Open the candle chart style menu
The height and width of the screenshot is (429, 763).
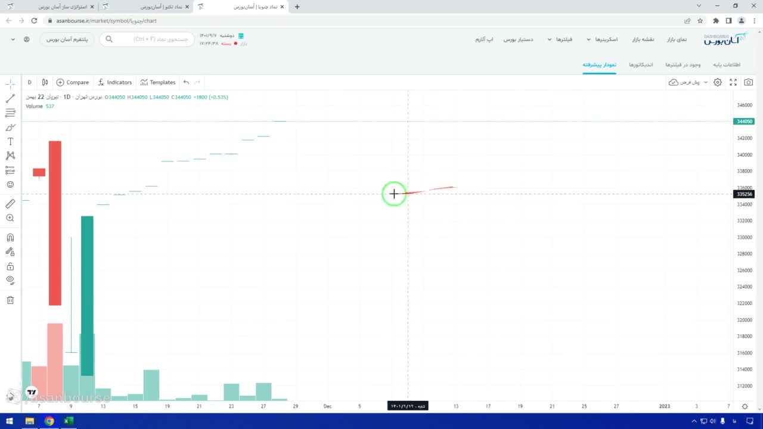45,82
